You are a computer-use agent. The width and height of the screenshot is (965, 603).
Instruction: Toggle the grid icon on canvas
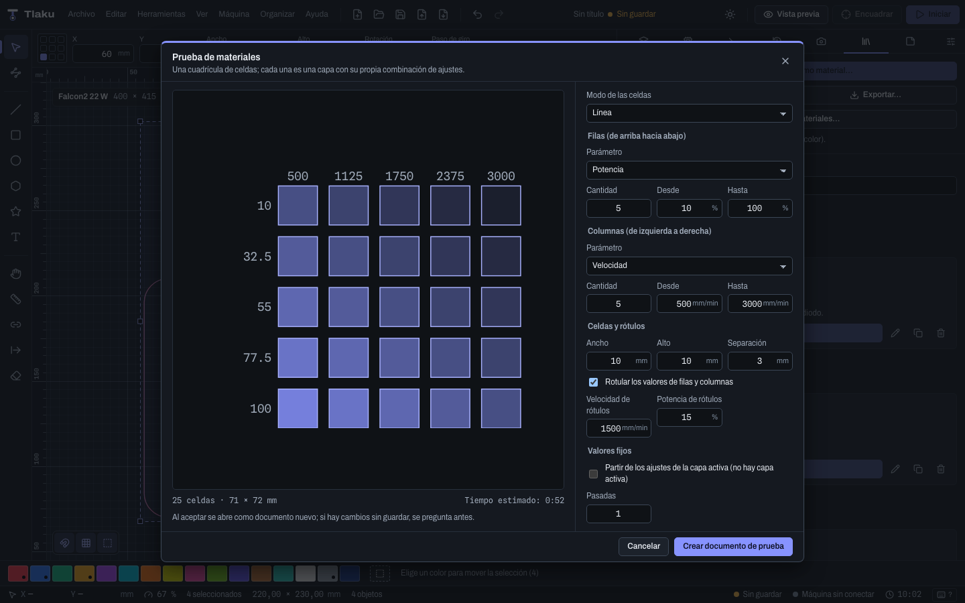(x=86, y=543)
